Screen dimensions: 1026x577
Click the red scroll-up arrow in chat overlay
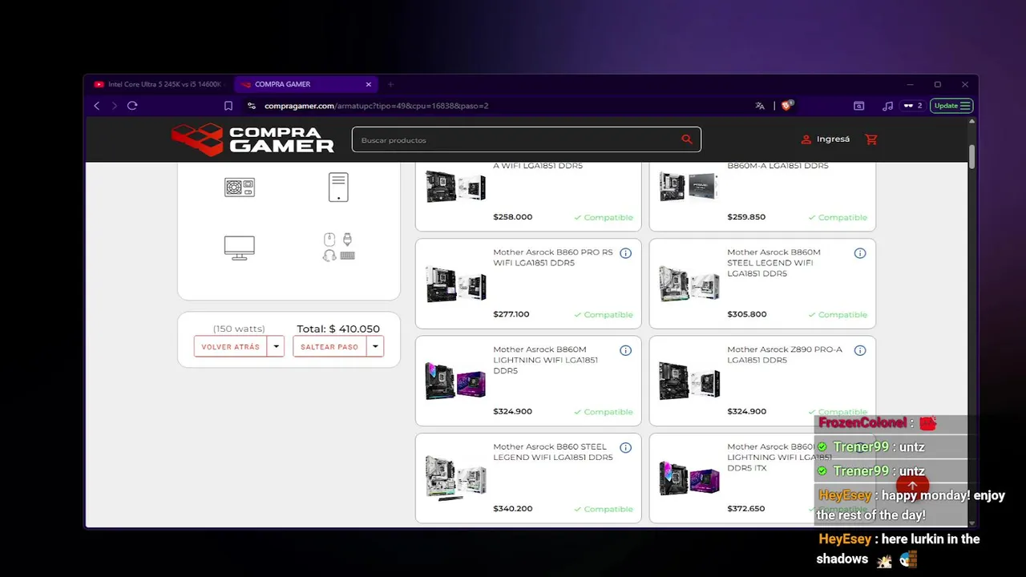912,486
